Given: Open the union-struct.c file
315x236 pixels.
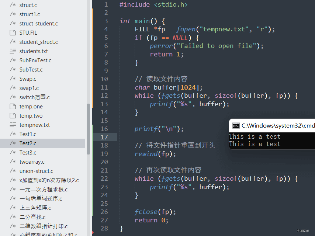Looking at the screenshot, I should (x=36, y=171).
